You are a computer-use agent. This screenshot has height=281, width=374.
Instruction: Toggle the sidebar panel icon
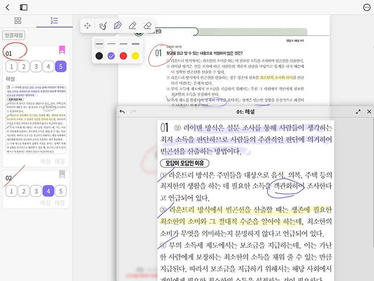tap(24, 7)
